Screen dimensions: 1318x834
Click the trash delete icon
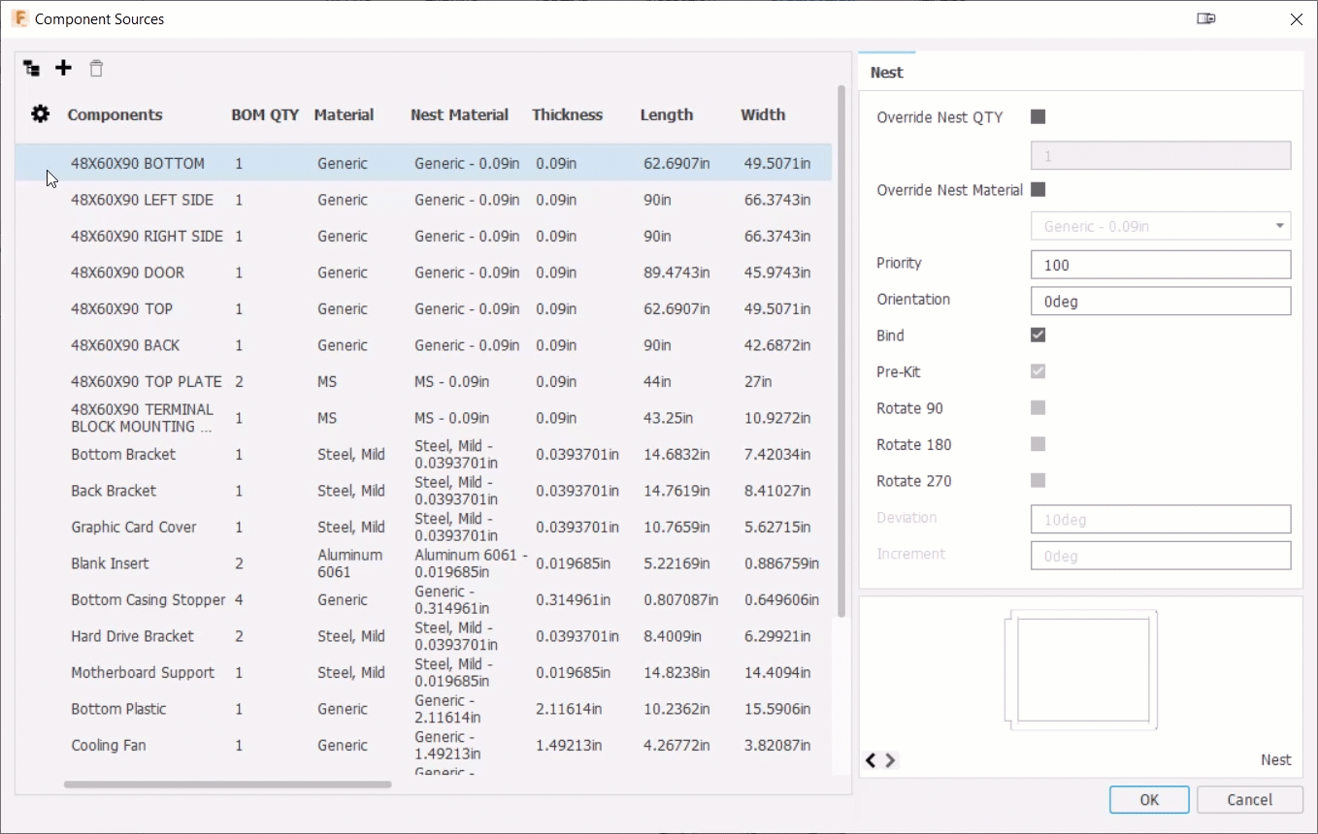click(96, 68)
